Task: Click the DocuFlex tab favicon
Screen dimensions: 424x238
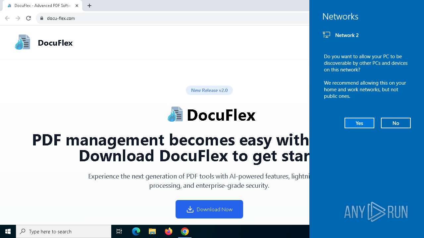Action: [x=9, y=6]
